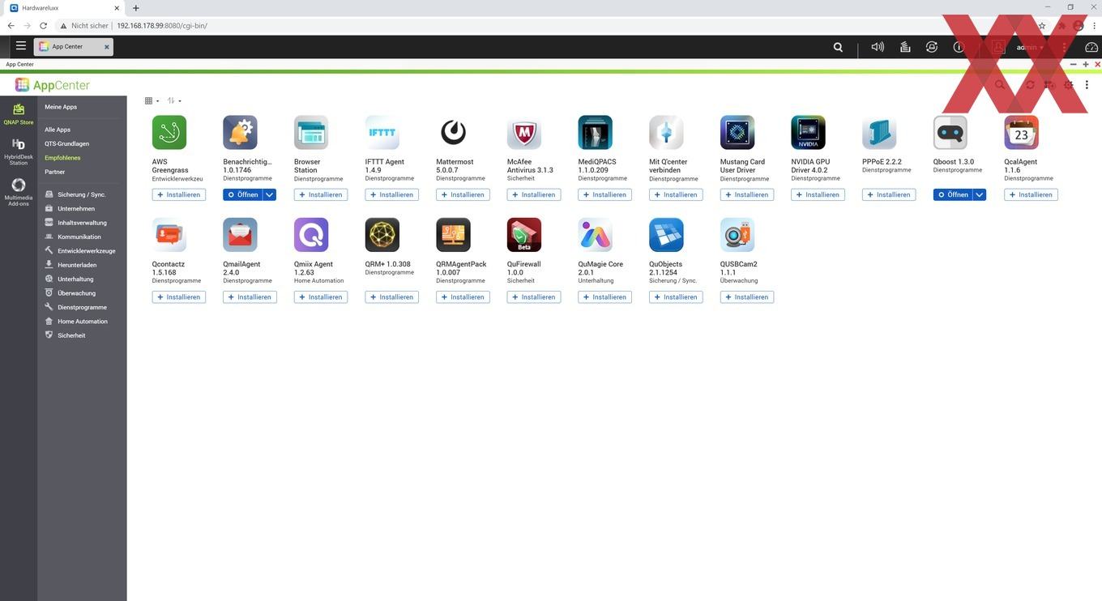The height and width of the screenshot is (601, 1102).
Task: Open the QTS dashboard gauge icon
Action: pos(1091,47)
